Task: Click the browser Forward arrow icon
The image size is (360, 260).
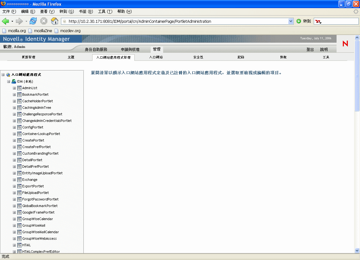Action: pos(19,21)
